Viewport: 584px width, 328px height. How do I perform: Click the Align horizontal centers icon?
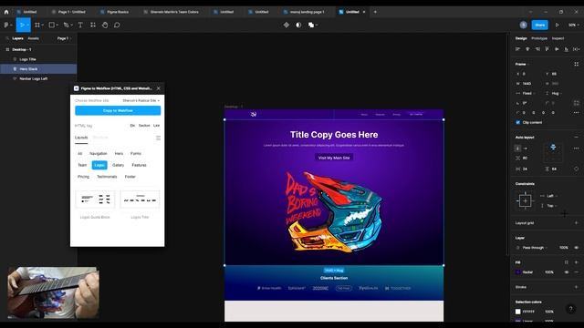coord(527,49)
